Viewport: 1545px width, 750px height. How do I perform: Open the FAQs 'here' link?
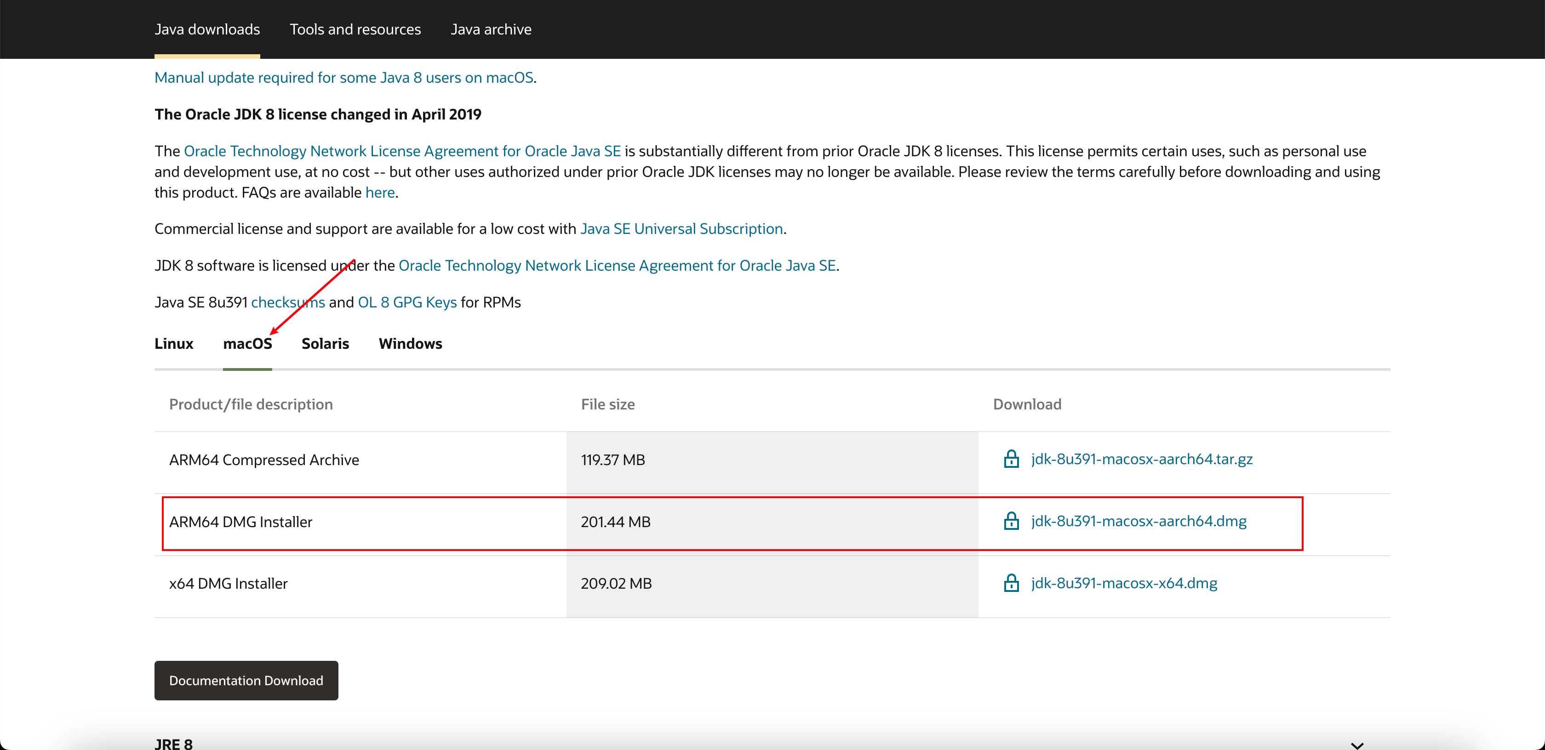[x=380, y=193]
